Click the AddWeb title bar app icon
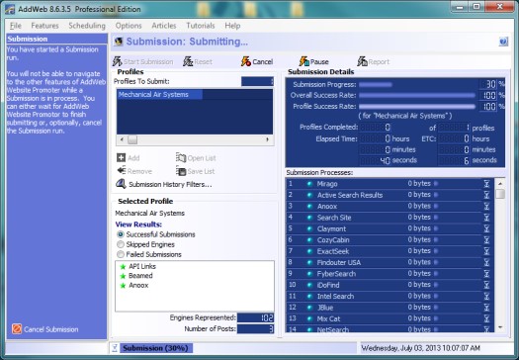The image size is (519, 360). [10, 9]
